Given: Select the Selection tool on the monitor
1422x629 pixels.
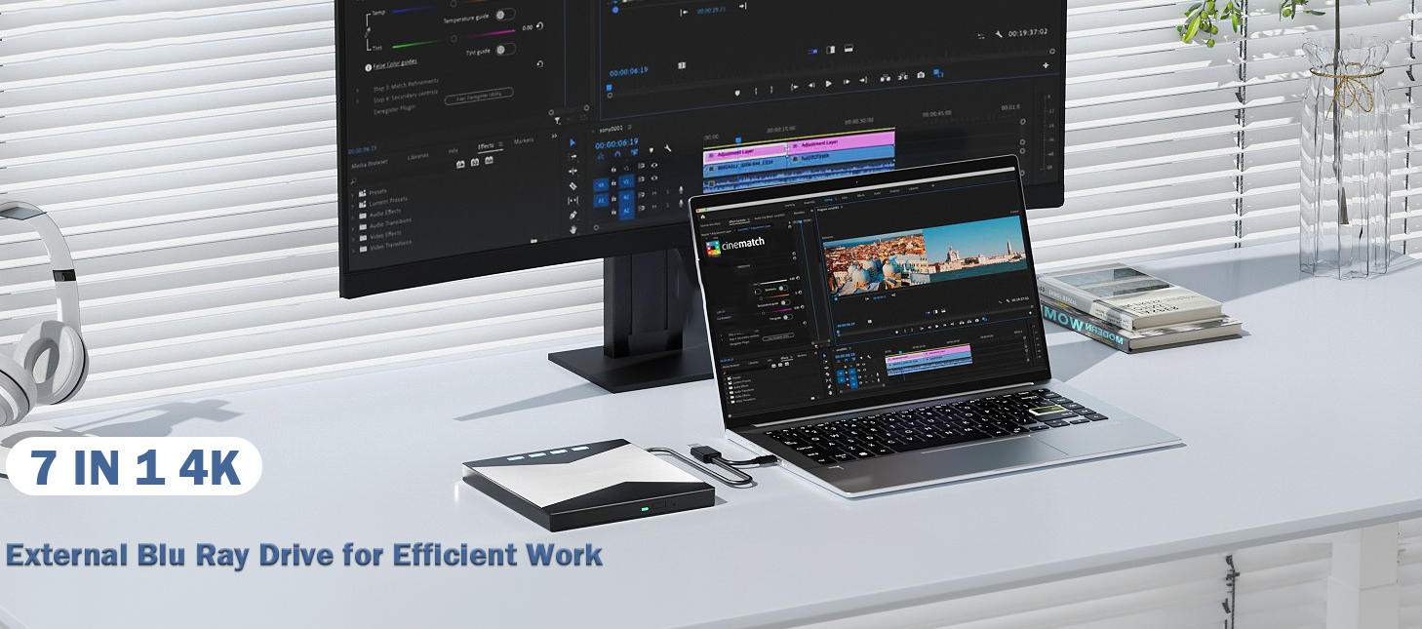Looking at the screenshot, I should tap(573, 142).
